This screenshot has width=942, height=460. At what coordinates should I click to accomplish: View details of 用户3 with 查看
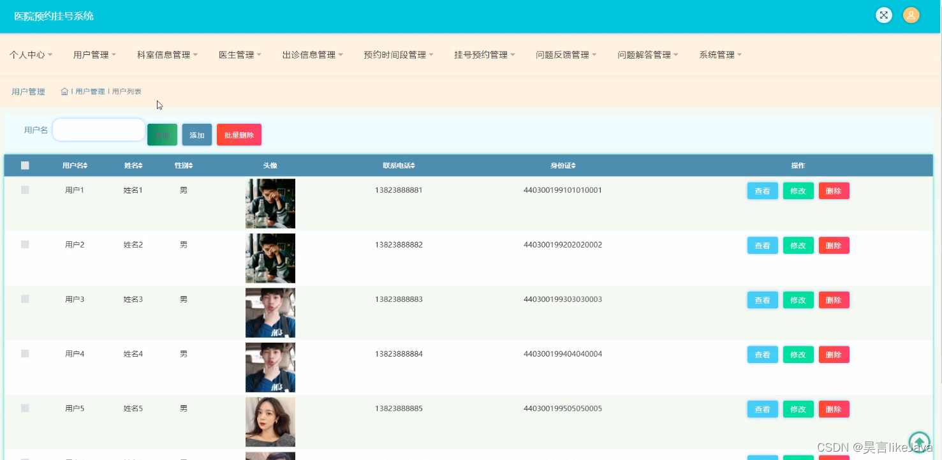(763, 300)
